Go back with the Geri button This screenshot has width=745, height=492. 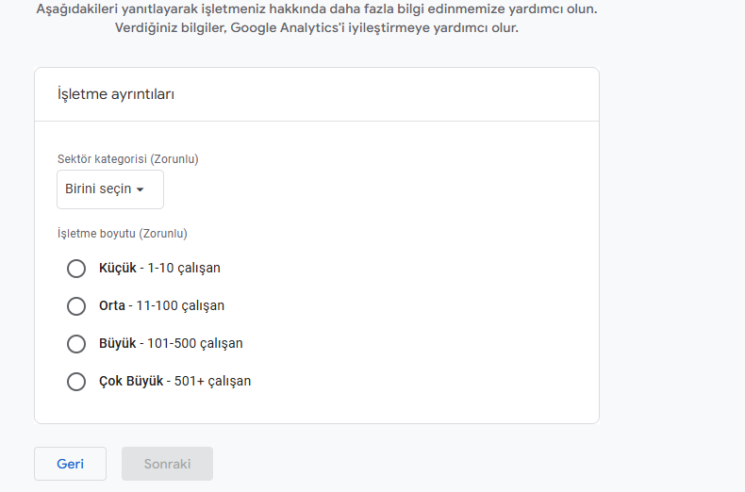[x=70, y=464]
